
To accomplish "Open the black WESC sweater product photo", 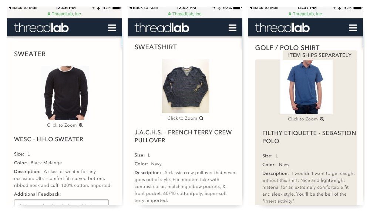I will (x=65, y=93).
